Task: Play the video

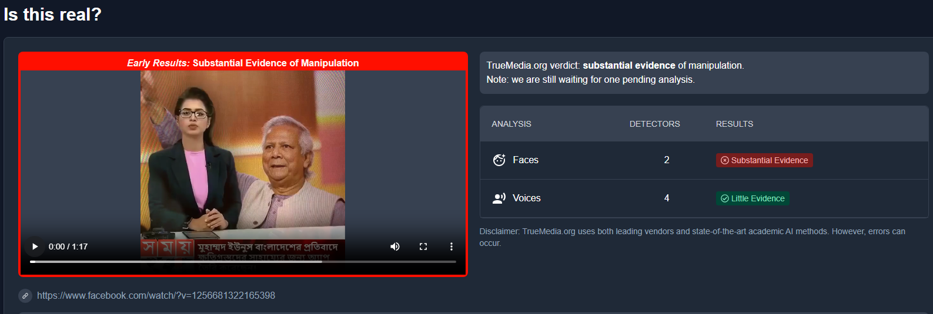Action: click(x=35, y=247)
